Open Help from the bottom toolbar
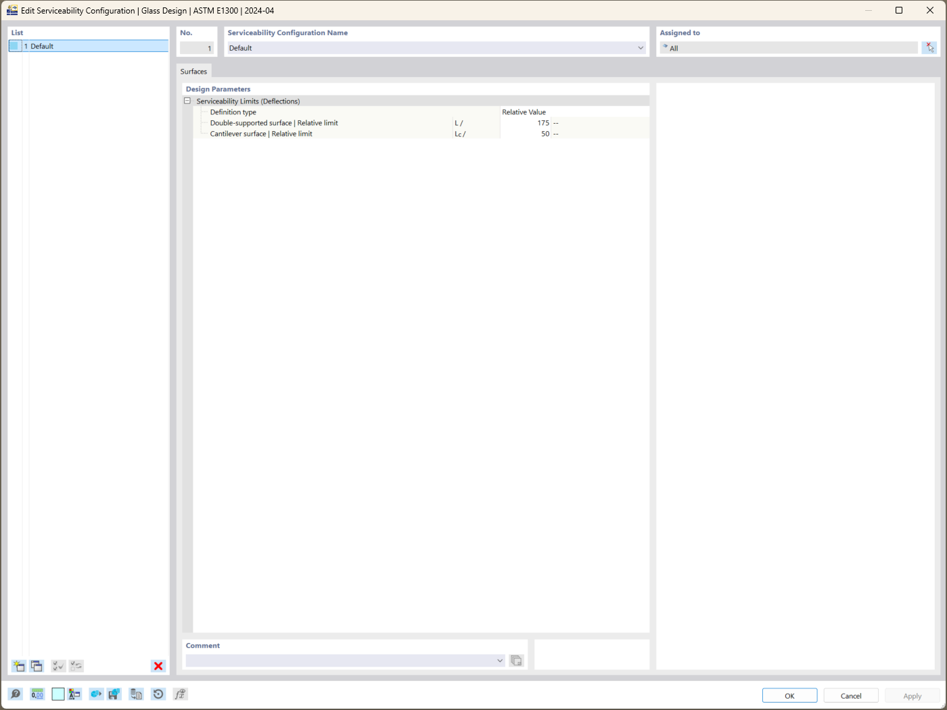Viewport: 947px width, 710px height. click(14, 694)
